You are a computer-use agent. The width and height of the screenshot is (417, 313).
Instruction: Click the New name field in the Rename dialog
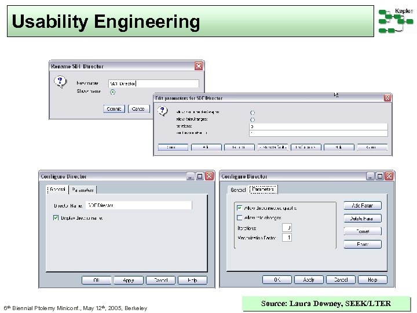click(153, 83)
